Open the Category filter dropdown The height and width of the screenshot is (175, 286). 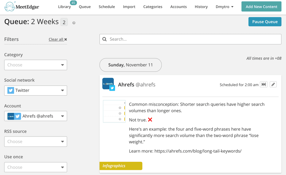click(x=36, y=65)
